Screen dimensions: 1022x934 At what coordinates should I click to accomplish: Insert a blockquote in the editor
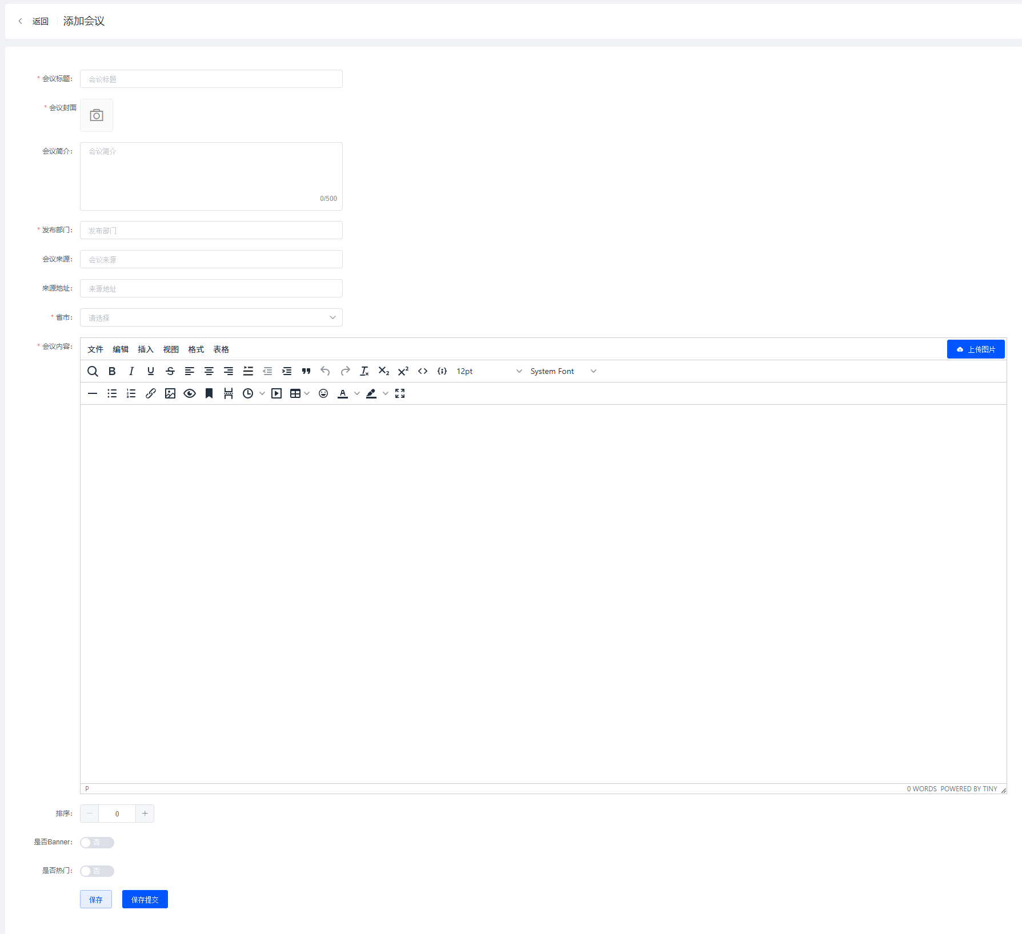coord(306,371)
